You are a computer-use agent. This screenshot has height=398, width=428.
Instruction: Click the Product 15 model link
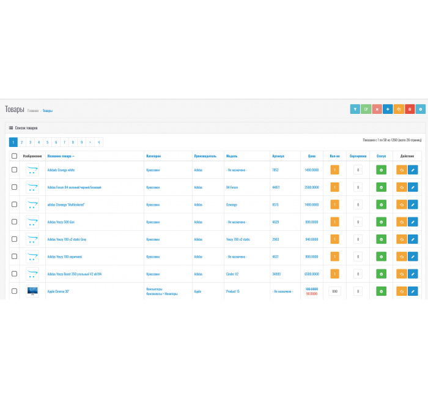coord(232,291)
